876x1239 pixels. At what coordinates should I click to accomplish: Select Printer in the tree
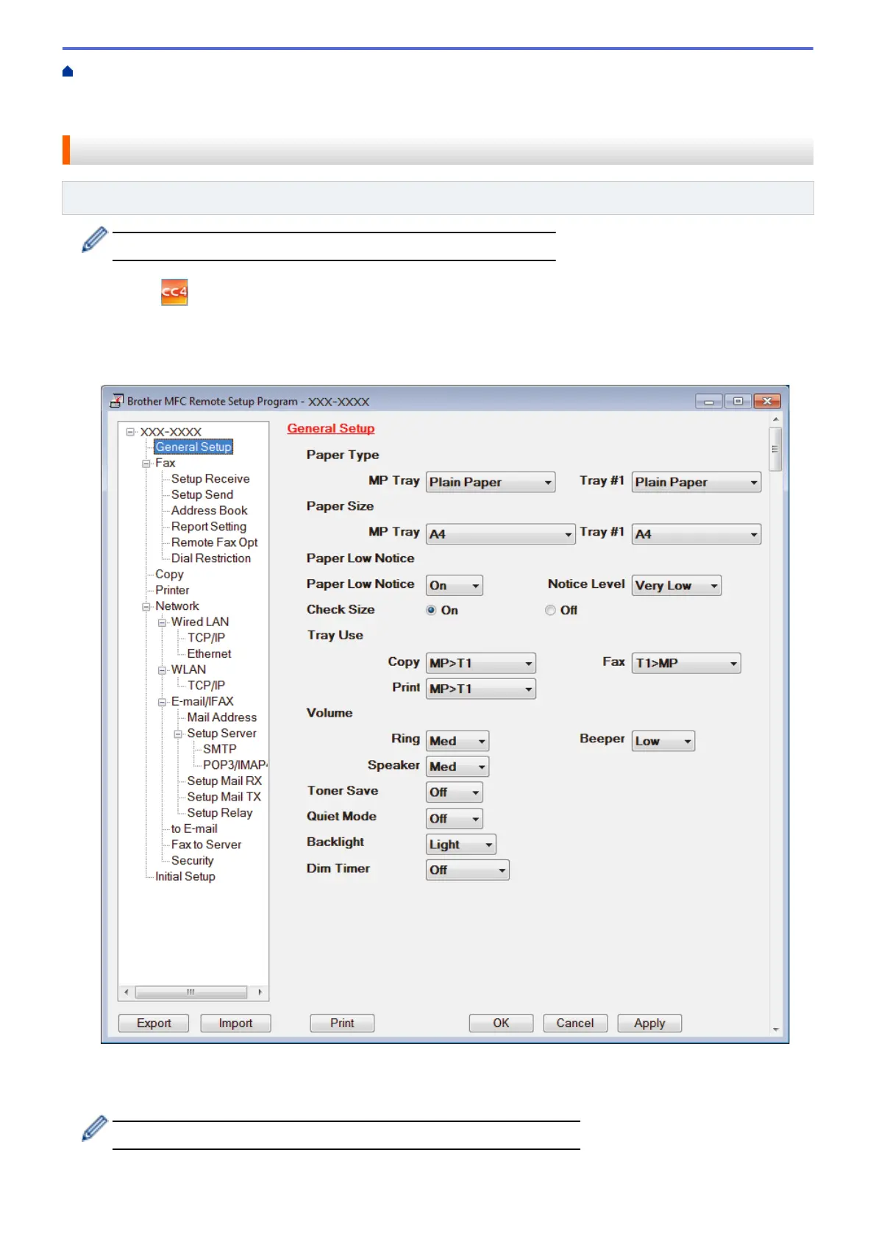pos(172,590)
